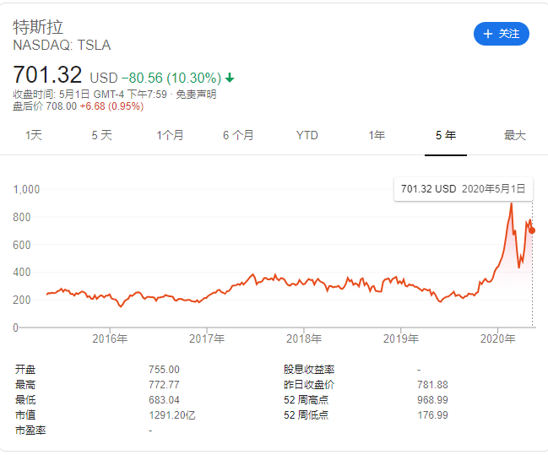This screenshot has height=455, width=548.
Task: Click the 2016年 axis label on chart
Action: coord(110,339)
